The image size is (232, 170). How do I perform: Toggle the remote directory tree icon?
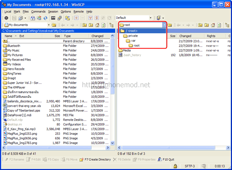point(227,25)
